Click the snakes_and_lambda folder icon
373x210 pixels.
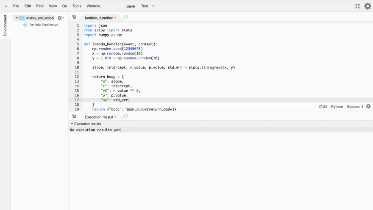point(22,18)
